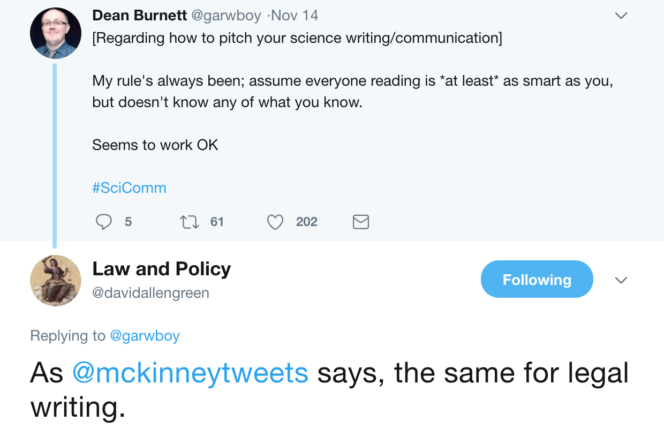Screen dimensions: 664x436
Task: Select the @garwboy handle in tweet header
Action: click(x=226, y=16)
